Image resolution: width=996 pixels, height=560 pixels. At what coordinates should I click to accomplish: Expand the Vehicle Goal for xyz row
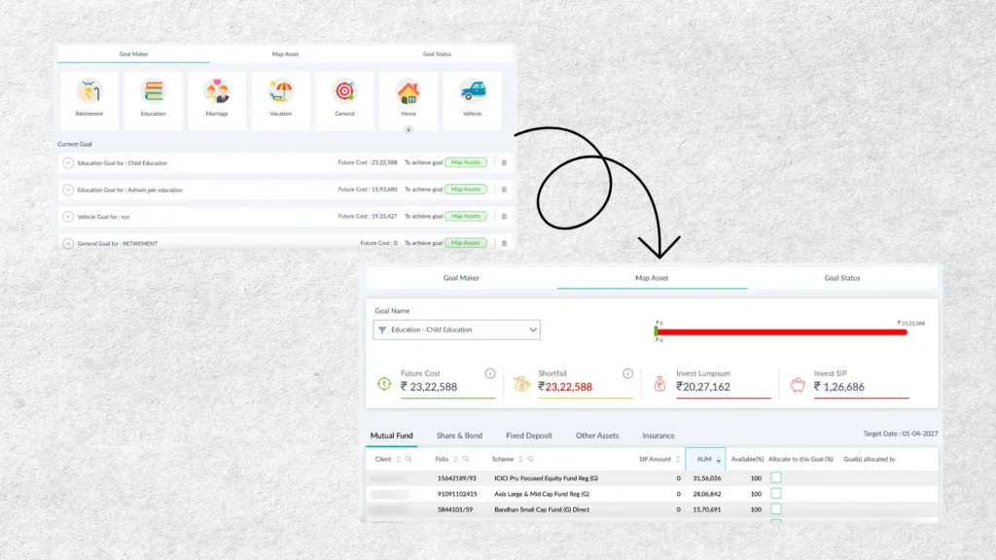tap(68, 216)
